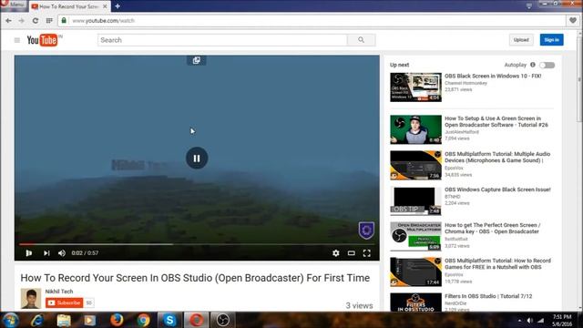
Task: Close the How To Record Your Screen tab
Action: click(105, 6)
